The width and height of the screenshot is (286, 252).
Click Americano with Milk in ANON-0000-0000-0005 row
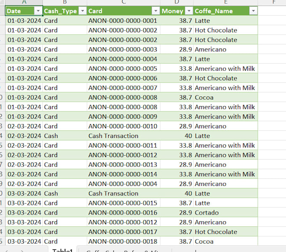[x=225, y=69]
